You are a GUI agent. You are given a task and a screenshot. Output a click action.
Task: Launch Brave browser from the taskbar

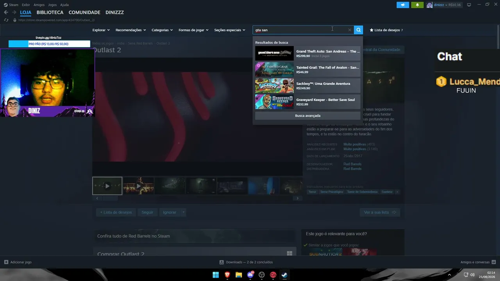tap(227, 275)
